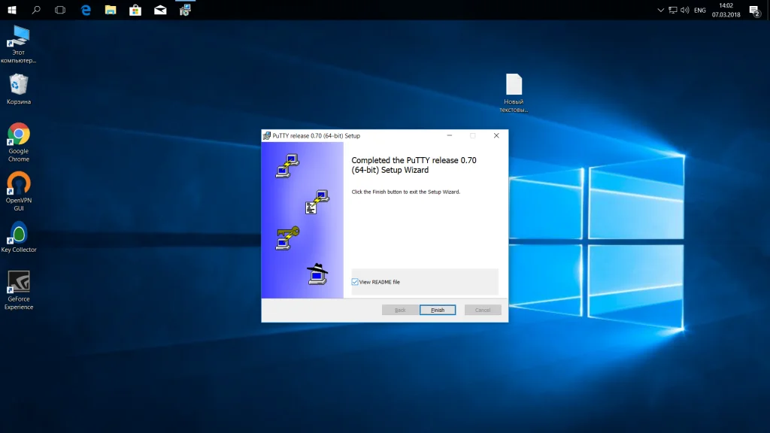Open the Action Center notifications
This screenshot has height=433, width=770.
pyautogui.click(x=754, y=10)
